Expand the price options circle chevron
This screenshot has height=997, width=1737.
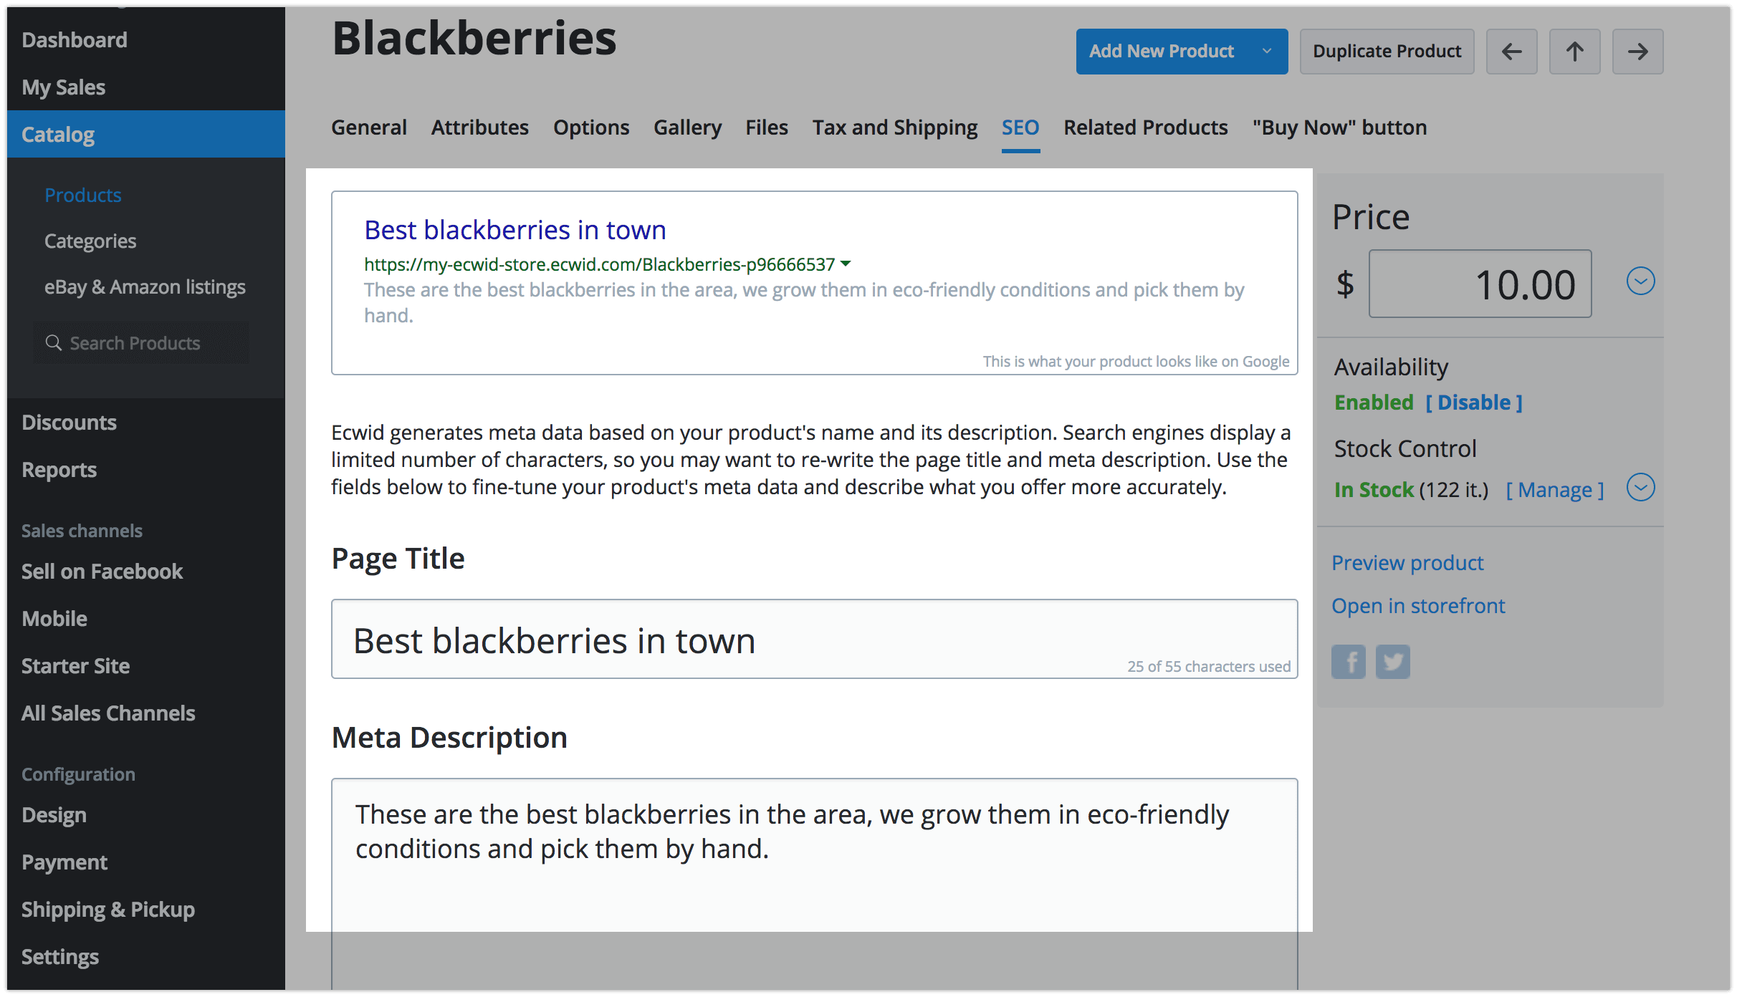(1640, 281)
